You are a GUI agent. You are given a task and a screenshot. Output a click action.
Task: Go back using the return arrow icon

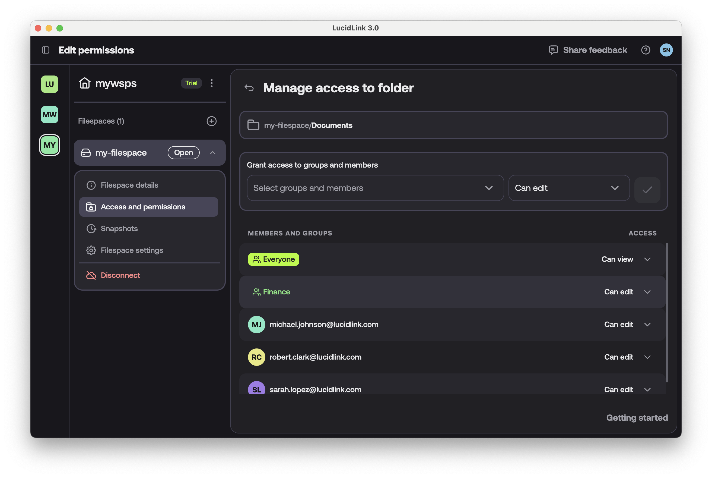tap(249, 88)
